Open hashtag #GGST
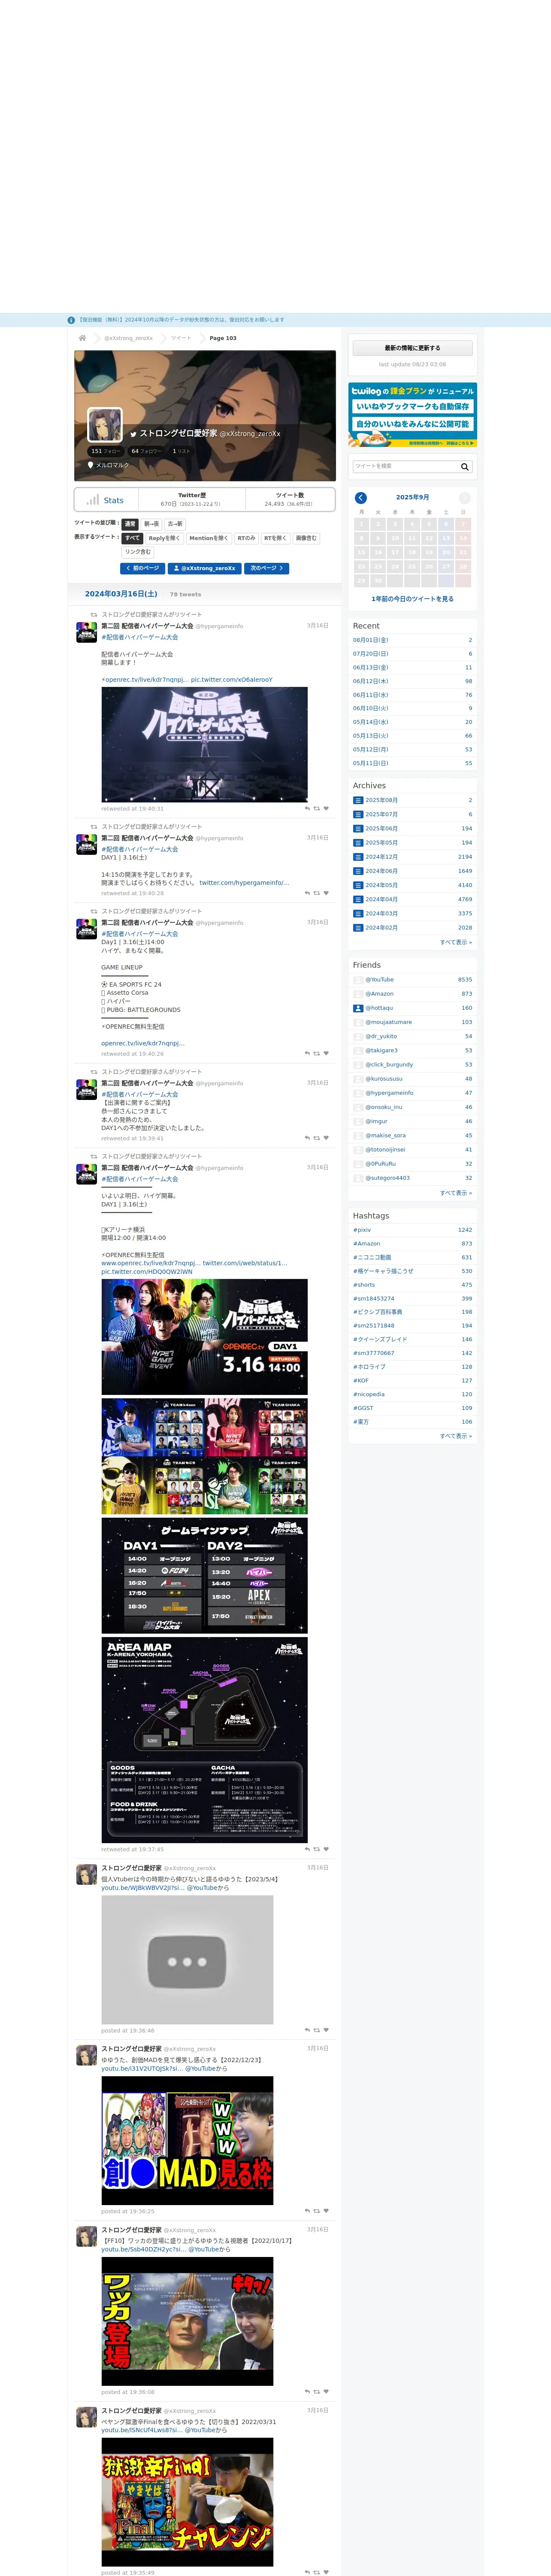Viewport: 551px width, 2576px height. 363,1408
